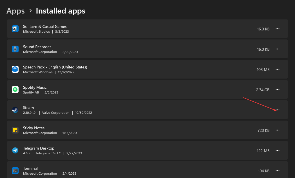
Task: Open the Solitaire & Casual Games options menu
Action: click(x=278, y=29)
